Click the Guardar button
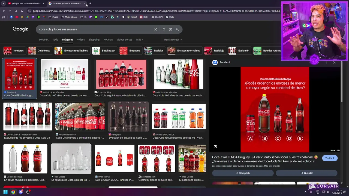This screenshot has width=349, height=196. point(306,173)
